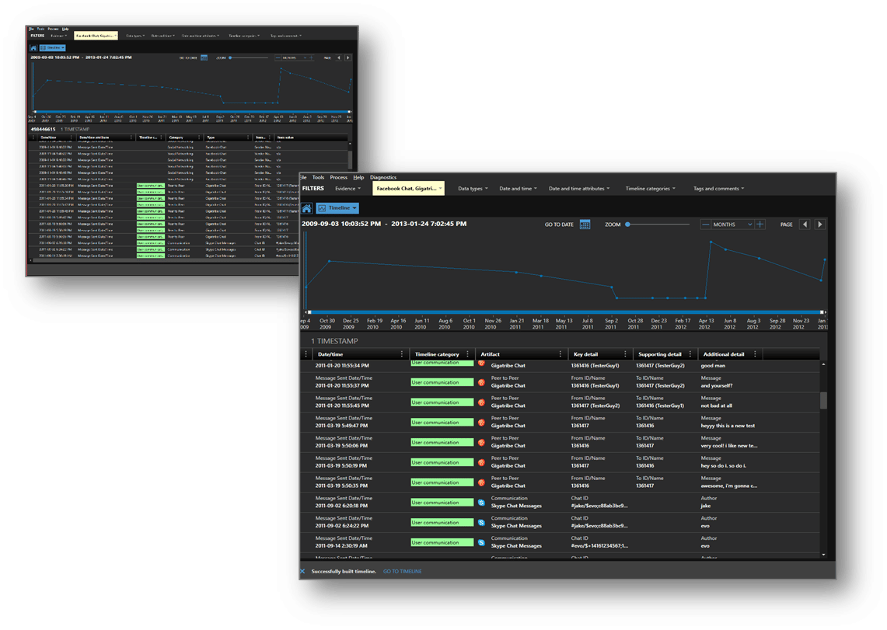Click chat ID '#evo/$+14161234567;1...'
The height and width of the screenshot is (630, 887).
[599, 546]
